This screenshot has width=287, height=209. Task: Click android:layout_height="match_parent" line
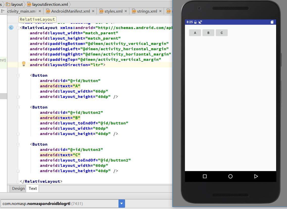(75, 38)
